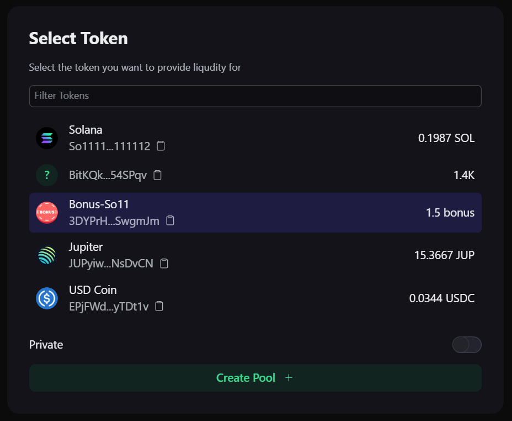Click the plus icon on Create Pool

tap(289, 378)
